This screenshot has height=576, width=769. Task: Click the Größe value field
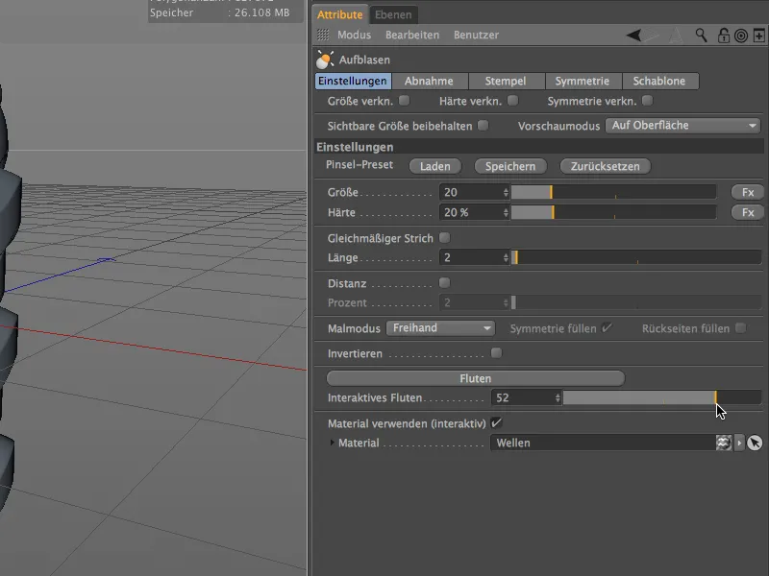pyautogui.click(x=471, y=193)
